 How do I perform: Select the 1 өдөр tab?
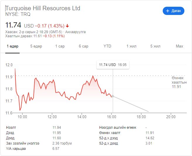(13, 46)
